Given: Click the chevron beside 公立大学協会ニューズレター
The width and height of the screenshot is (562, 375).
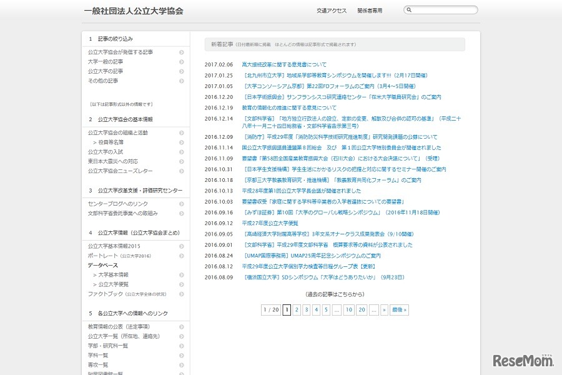Looking at the screenshot, I should (x=181, y=171).
